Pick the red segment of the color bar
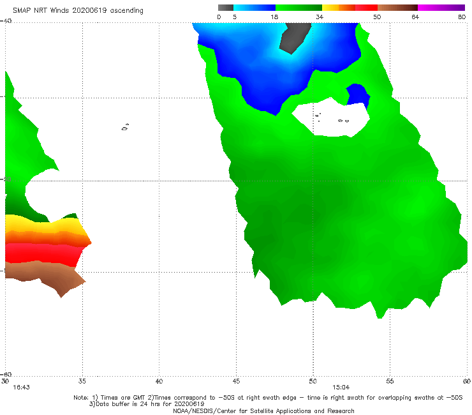 366,8
